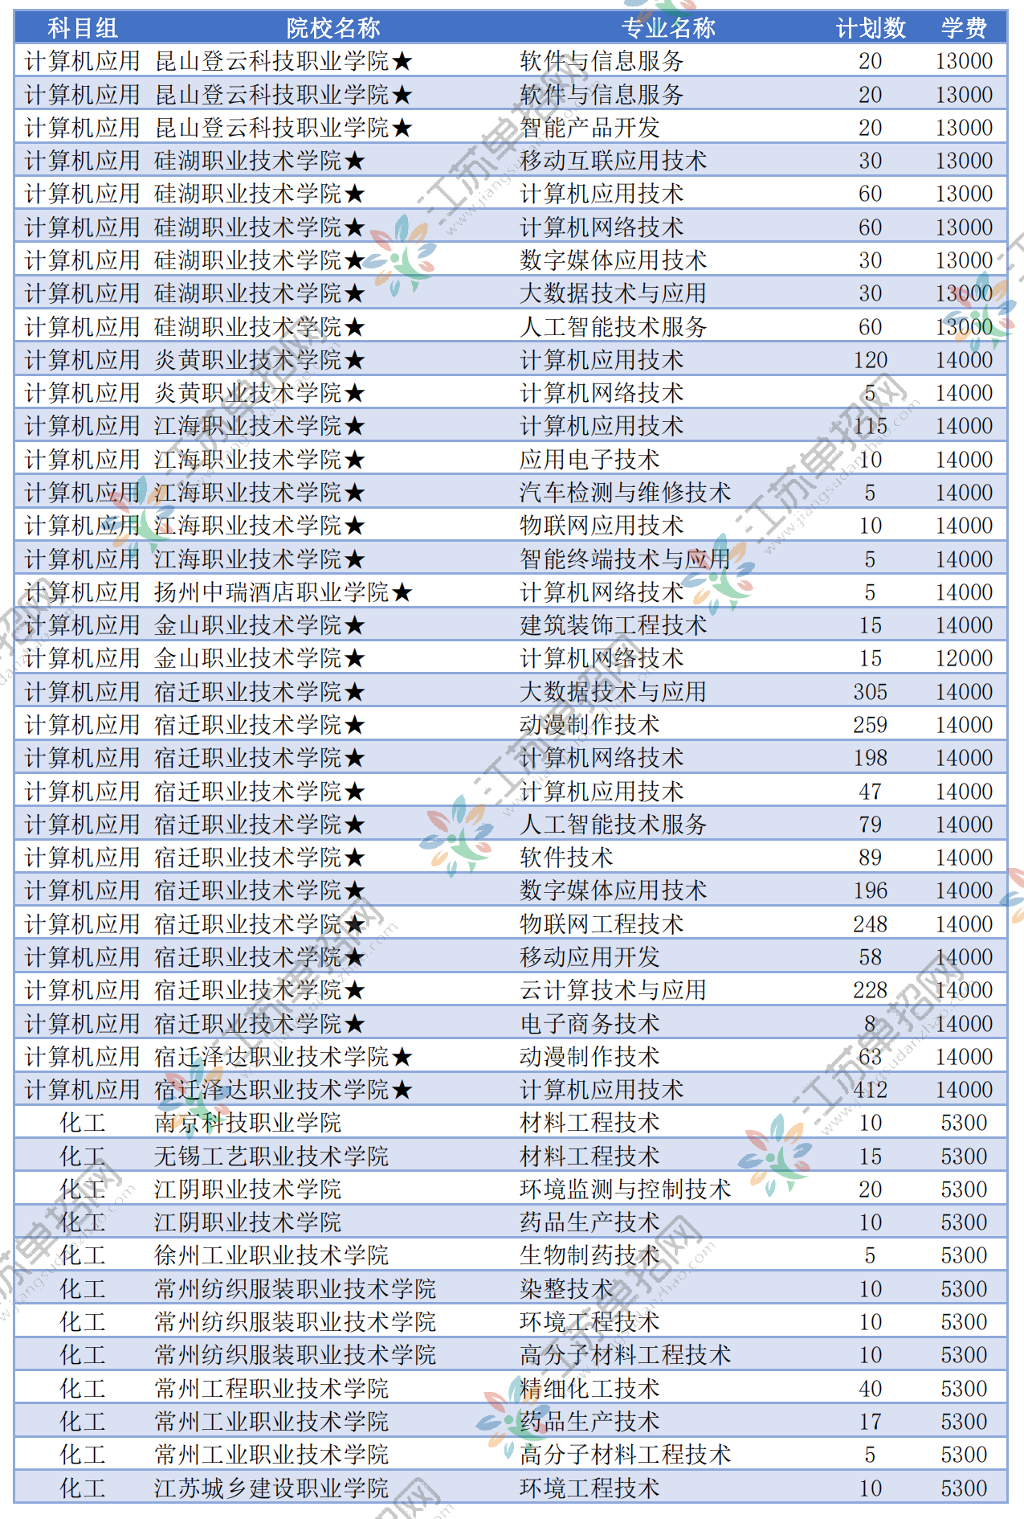Click the 专业名称 column header
The image size is (1024, 1519).
click(x=668, y=28)
